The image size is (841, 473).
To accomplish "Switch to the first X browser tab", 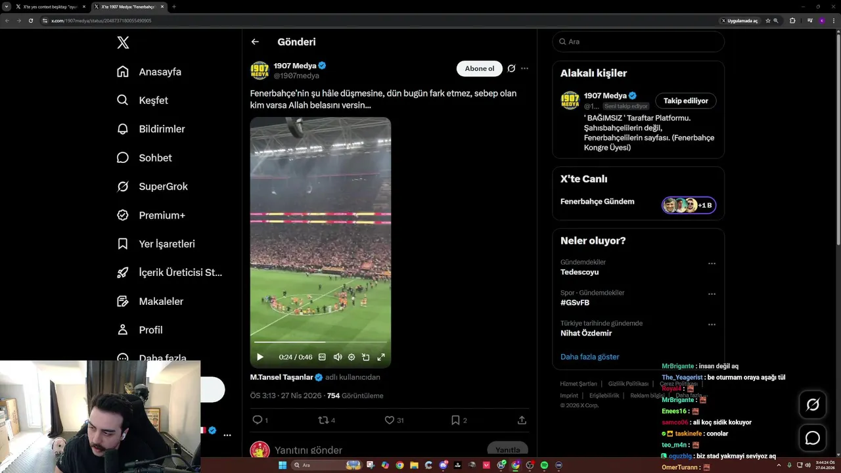I will coord(49,7).
